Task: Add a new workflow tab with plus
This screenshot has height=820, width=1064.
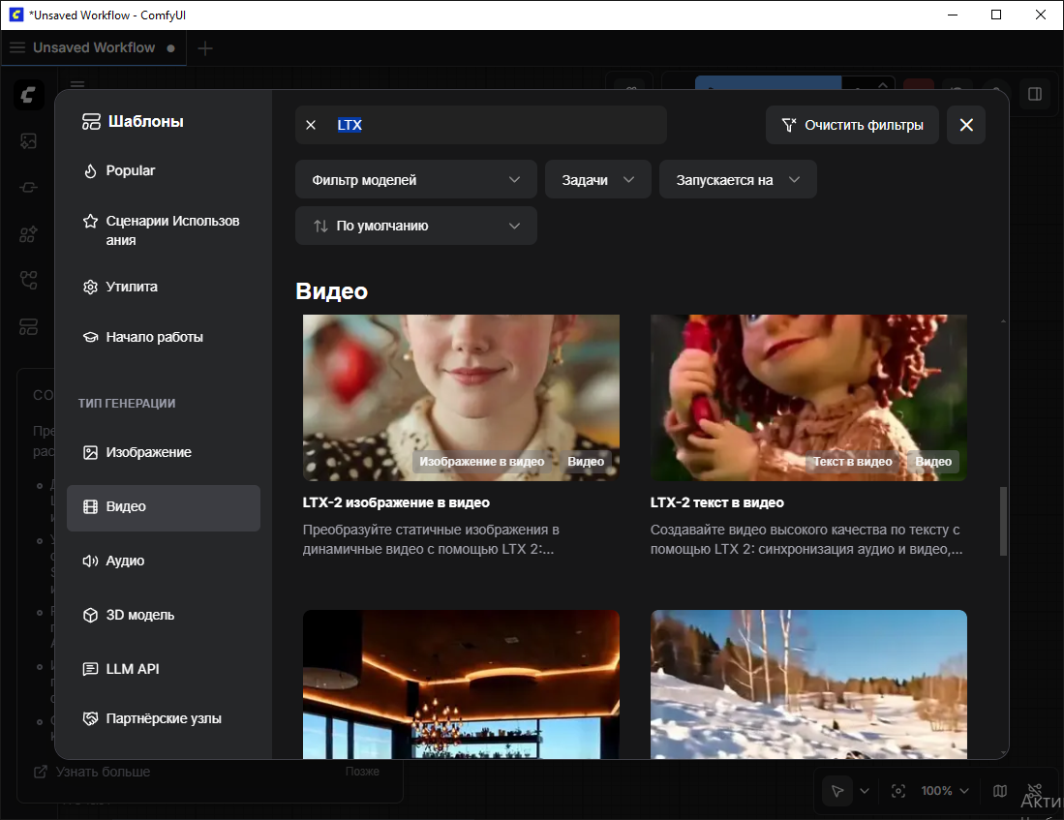Action: [205, 48]
